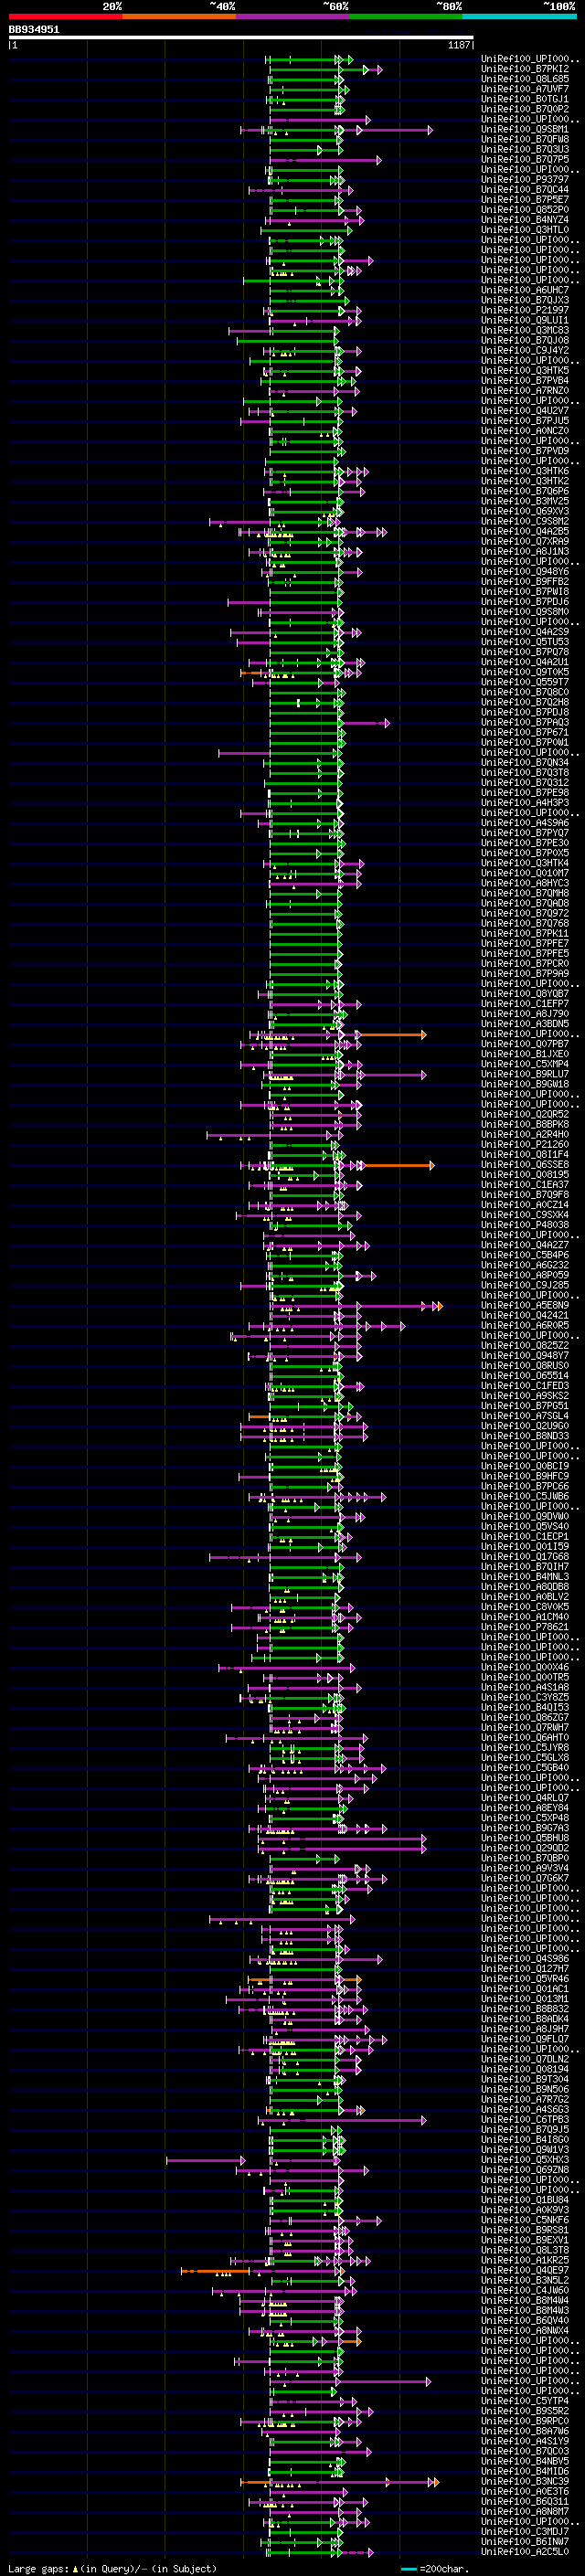Screen dimensions: 585x2576
Task: Select hit label UniRef100_B7PK11
Action: pyautogui.click(x=525, y=934)
